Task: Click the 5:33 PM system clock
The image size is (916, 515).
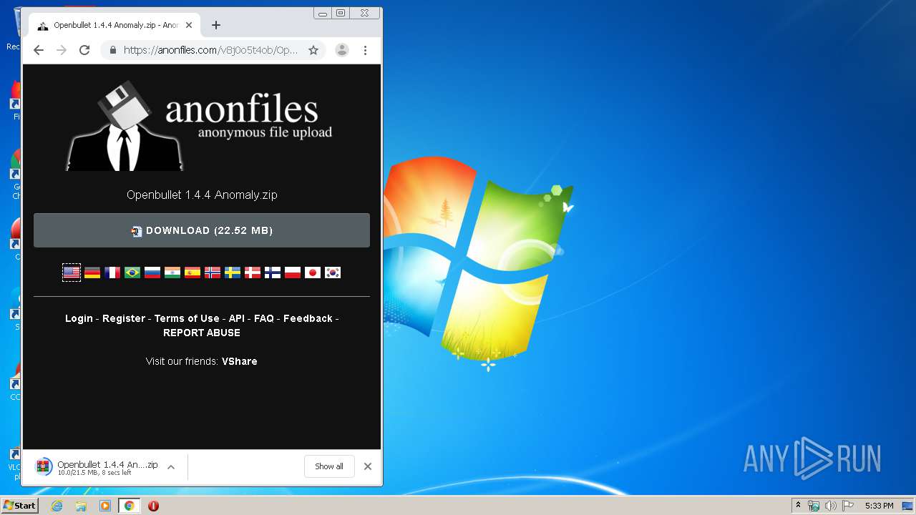Action: click(x=879, y=506)
